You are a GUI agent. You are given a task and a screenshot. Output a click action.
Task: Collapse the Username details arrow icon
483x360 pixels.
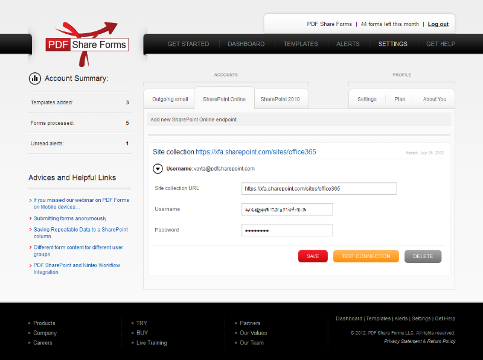(x=158, y=169)
